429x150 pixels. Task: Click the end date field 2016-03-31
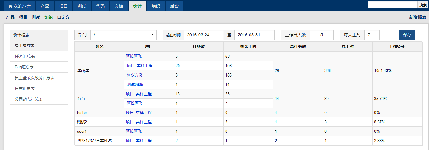point(254,35)
